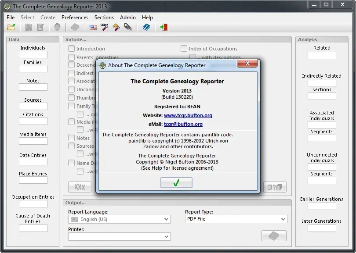Toggle the Unconn... checkbox in the Include panel

point(71,89)
